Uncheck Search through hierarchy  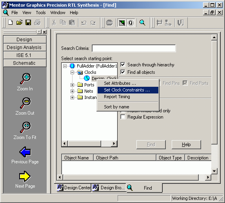coord(123,65)
